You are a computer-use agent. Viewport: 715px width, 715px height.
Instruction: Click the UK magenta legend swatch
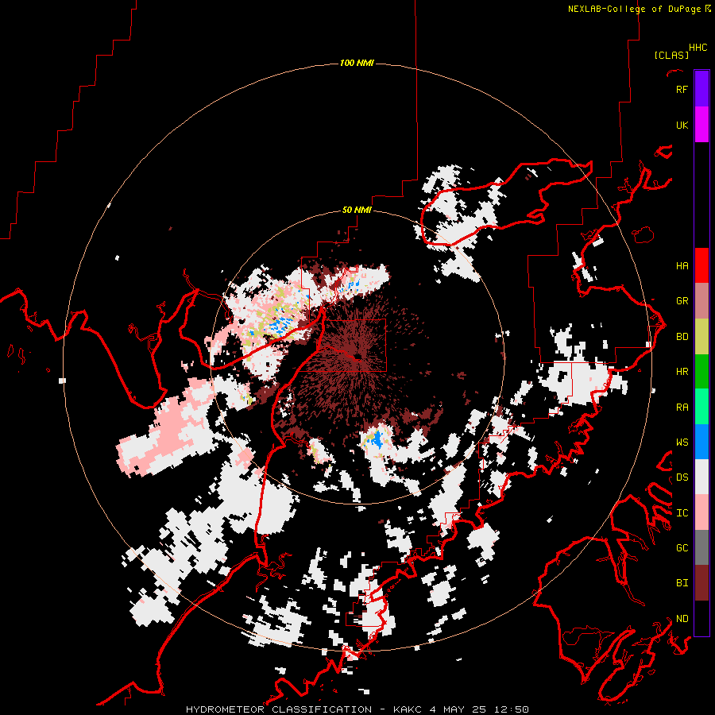point(701,125)
